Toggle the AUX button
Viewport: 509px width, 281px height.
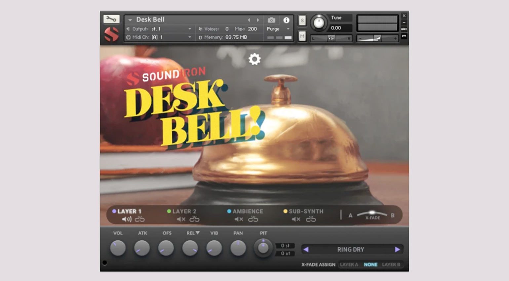click(404, 29)
